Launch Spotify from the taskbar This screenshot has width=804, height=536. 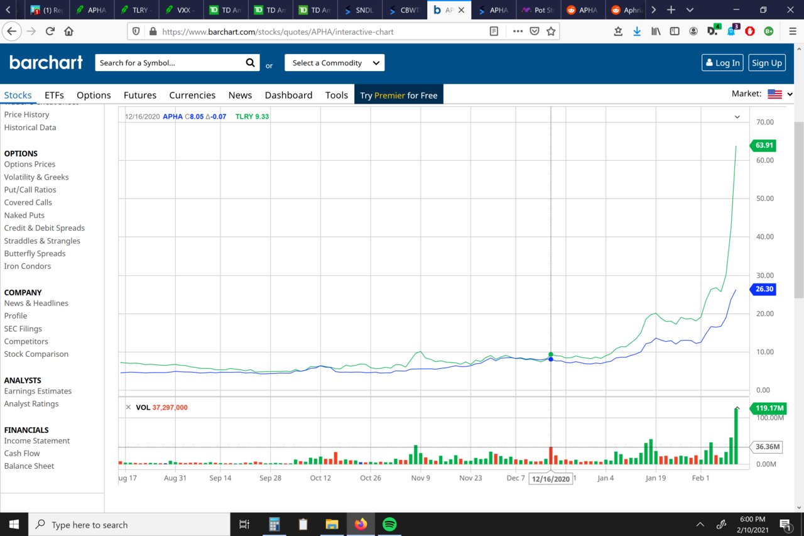coord(389,524)
